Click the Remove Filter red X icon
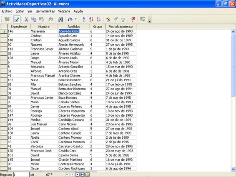Screen dimensions: 236x177 pyautogui.click(x=133, y=19)
